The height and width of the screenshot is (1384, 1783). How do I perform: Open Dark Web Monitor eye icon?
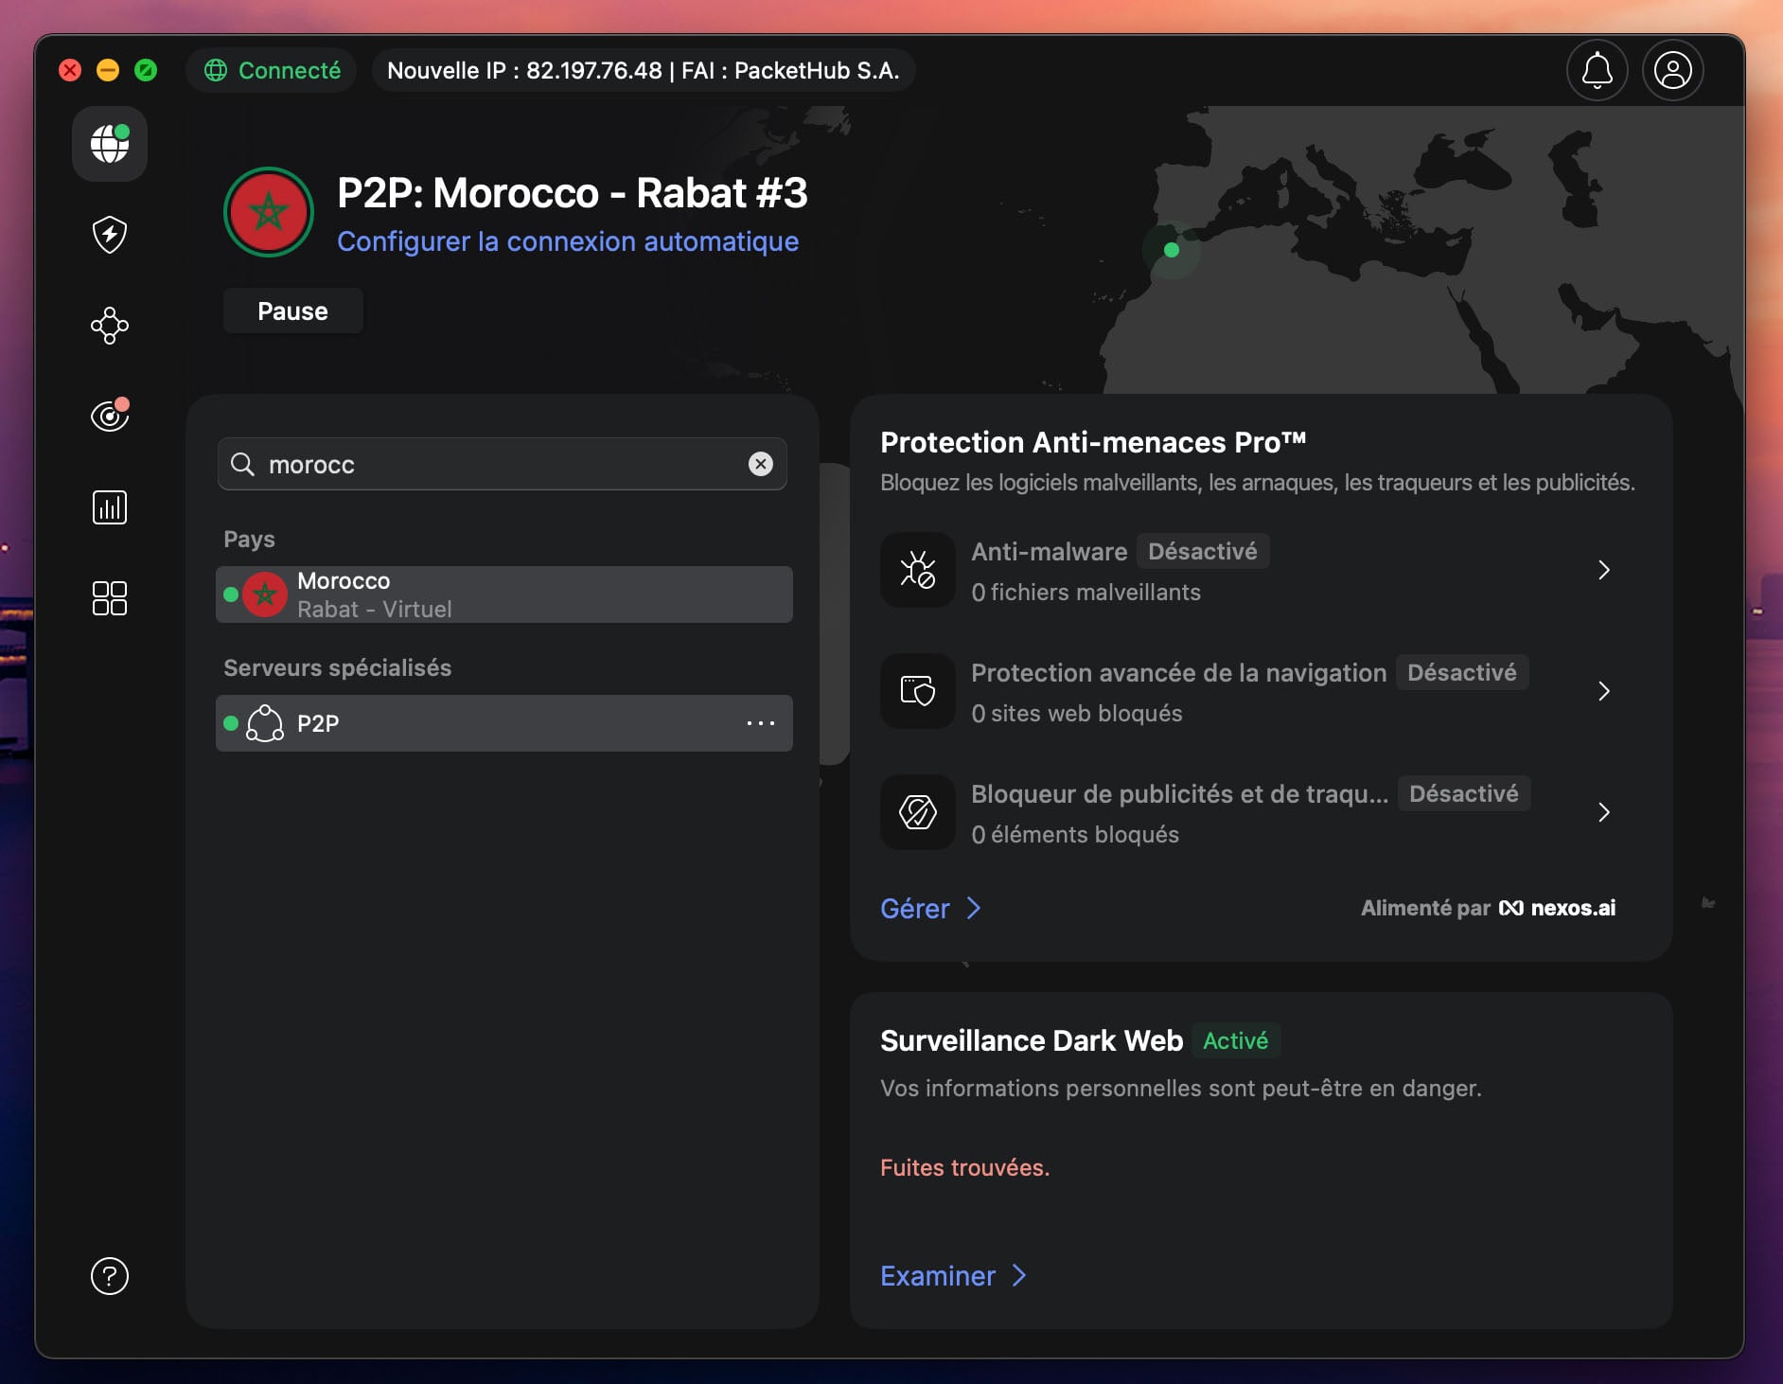click(x=109, y=415)
